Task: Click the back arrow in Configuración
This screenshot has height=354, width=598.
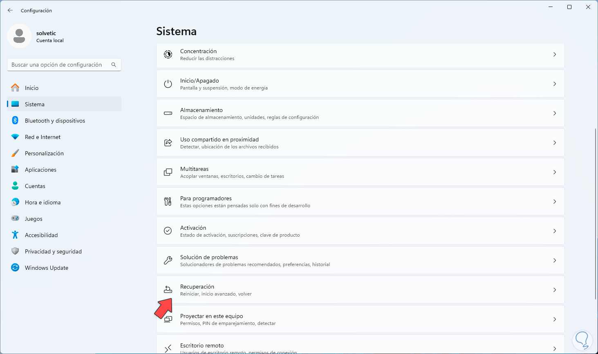Action: 10,10
